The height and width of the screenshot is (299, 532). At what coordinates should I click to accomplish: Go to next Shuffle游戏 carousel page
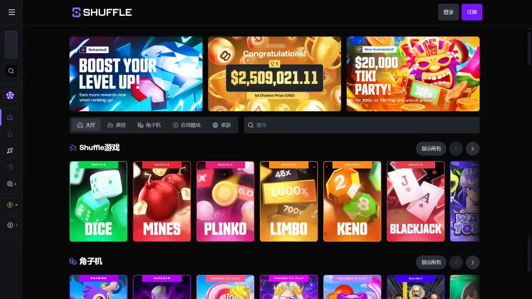(x=473, y=149)
